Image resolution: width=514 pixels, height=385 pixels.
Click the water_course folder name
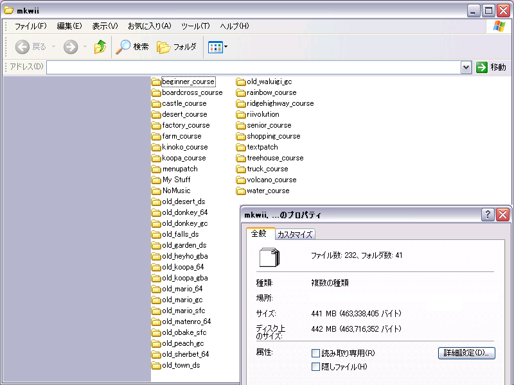(268, 191)
